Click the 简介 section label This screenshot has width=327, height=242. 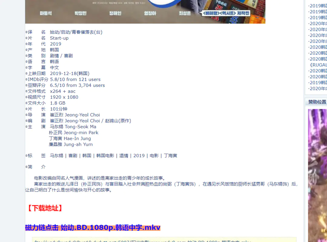click(x=35, y=167)
